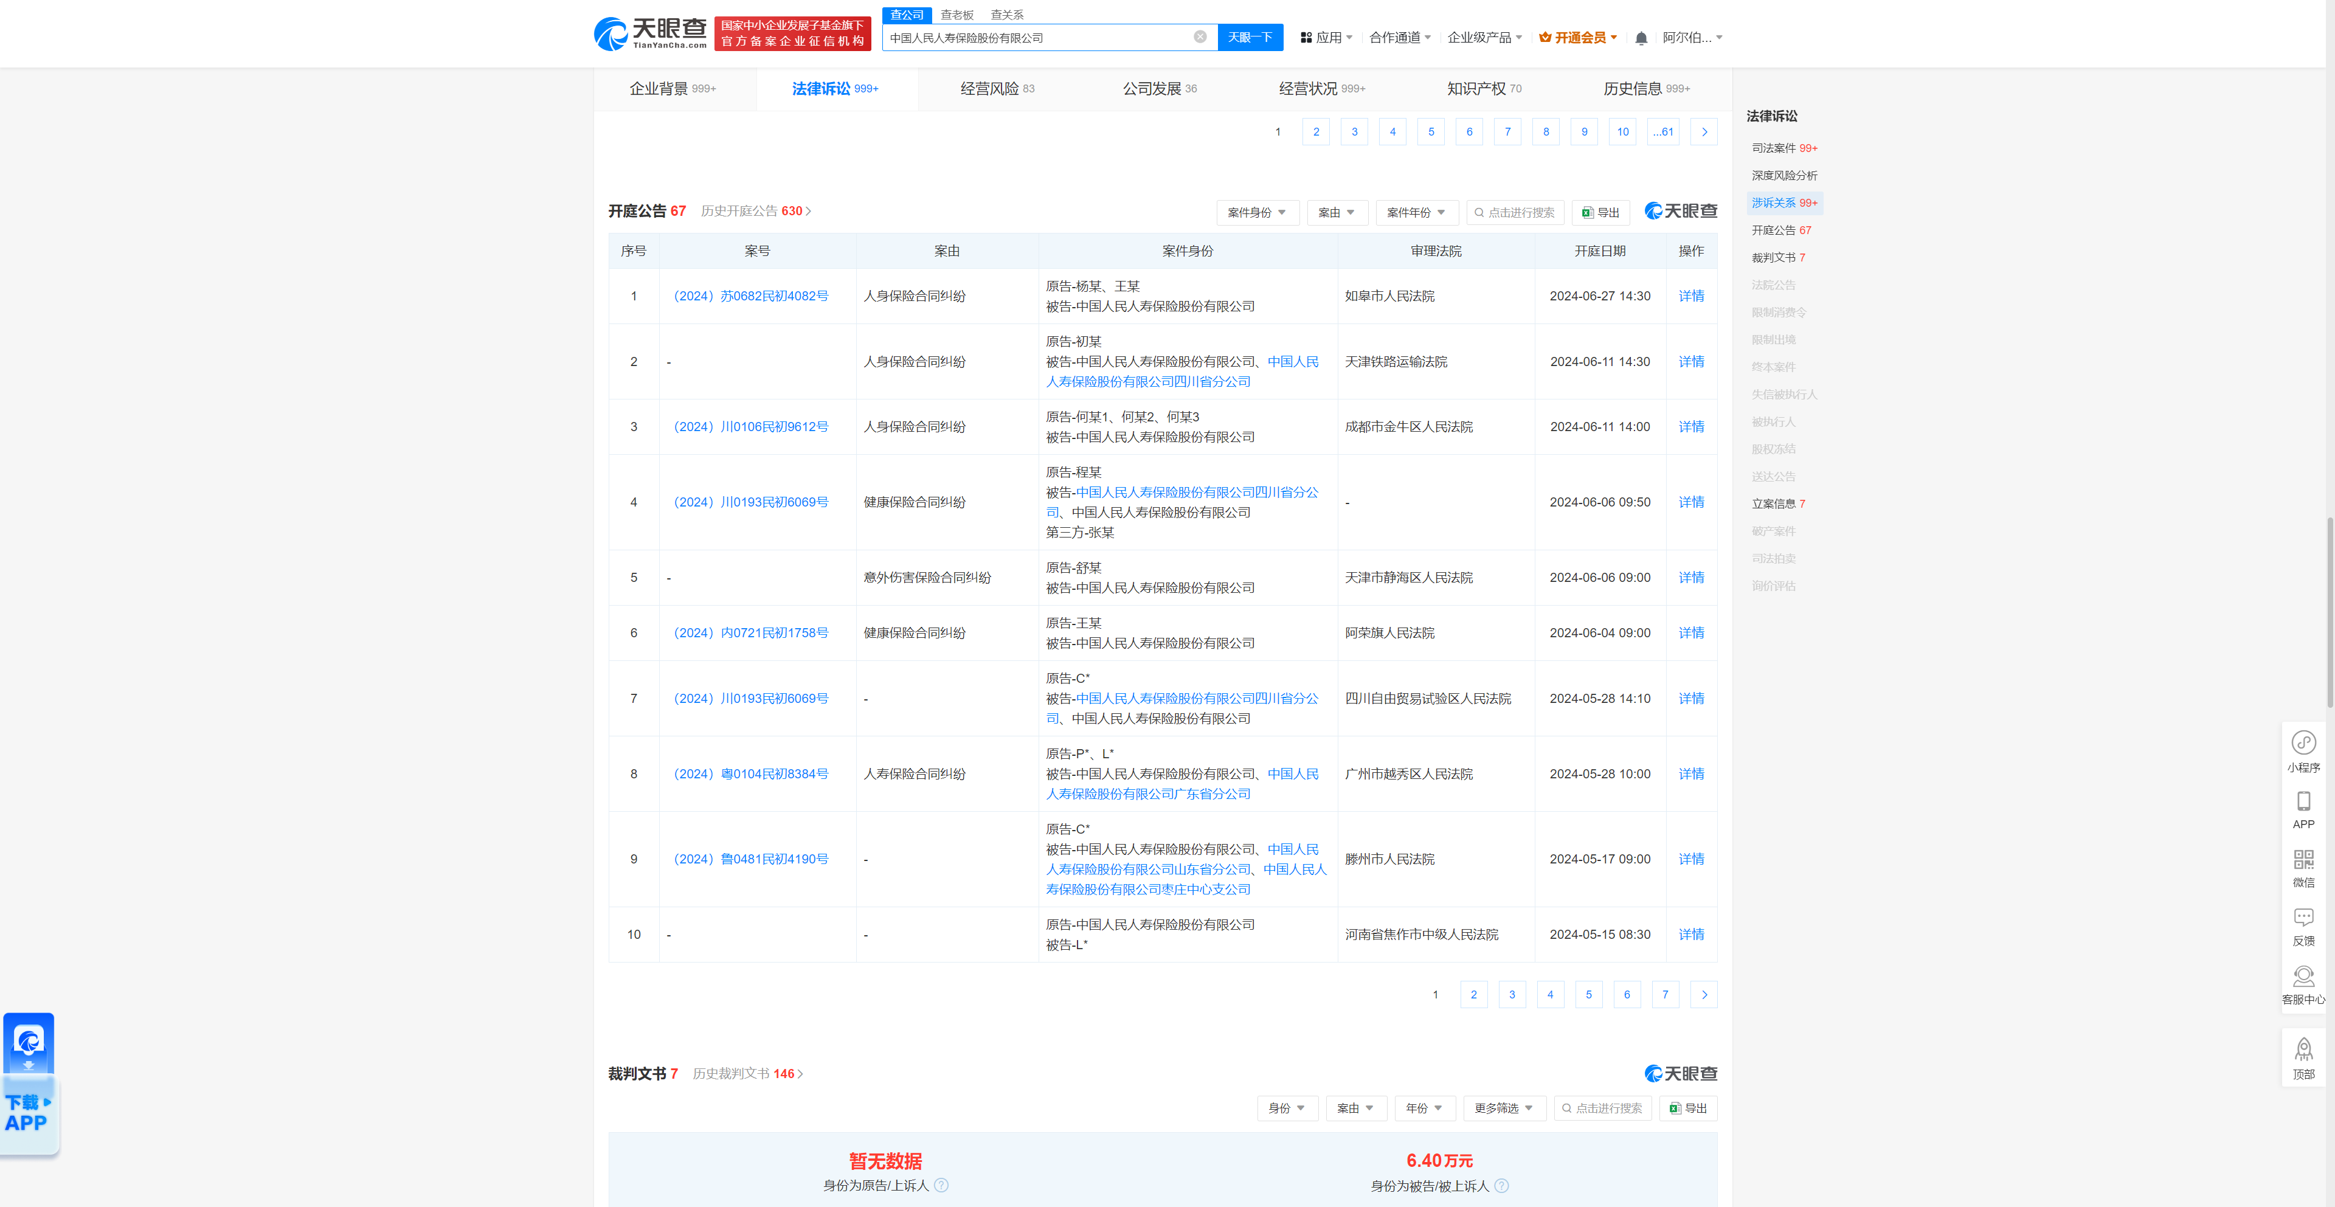
Task: Open the 案件身份 filter dropdown
Action: tap(1257, 212)
